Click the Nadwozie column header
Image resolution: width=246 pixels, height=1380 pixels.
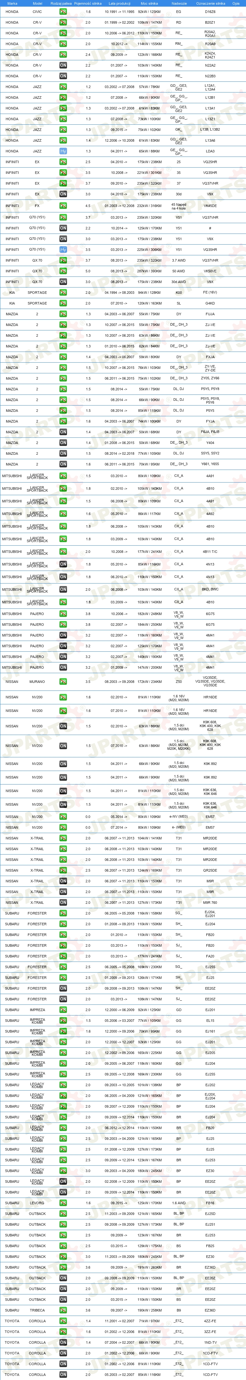click(179, 3)
